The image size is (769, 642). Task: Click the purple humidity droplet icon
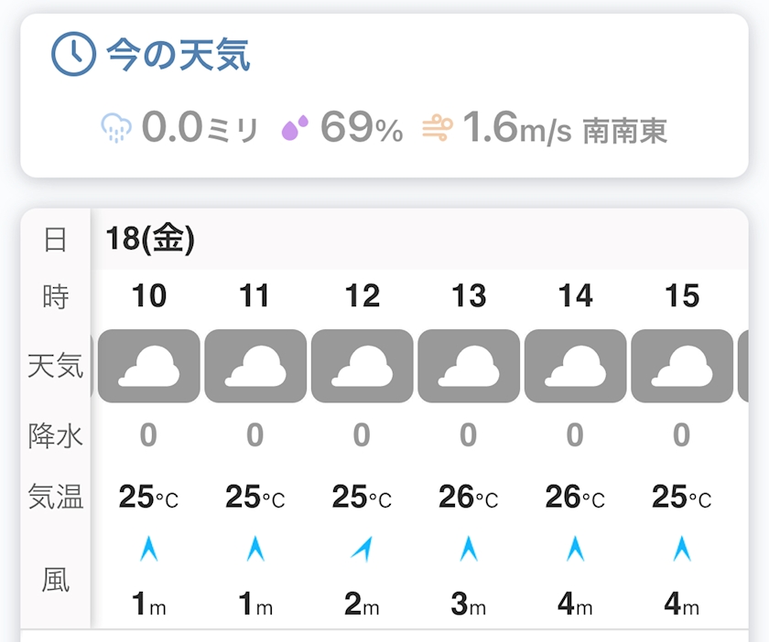tap(295, 129)
